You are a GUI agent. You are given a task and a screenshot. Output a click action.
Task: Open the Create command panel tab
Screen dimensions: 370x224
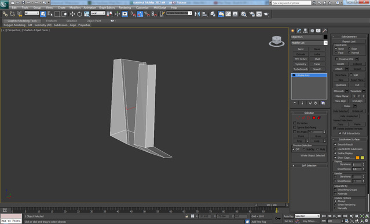tap(293, 31)
